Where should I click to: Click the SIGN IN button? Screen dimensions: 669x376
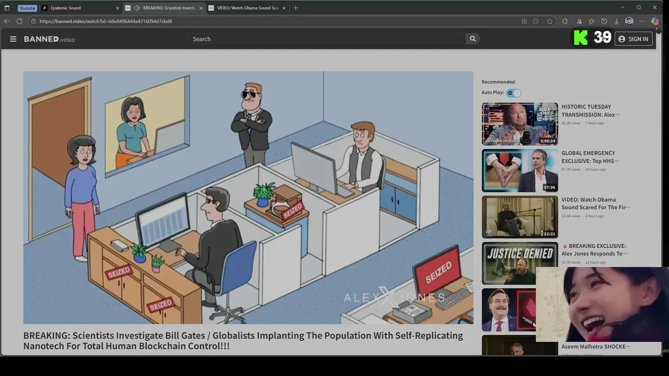tap(633, 39)
